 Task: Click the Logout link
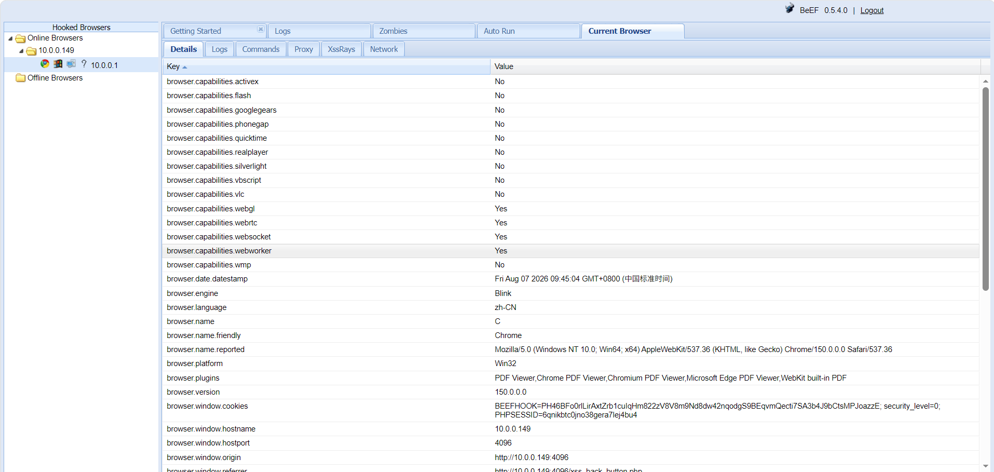point(872,10)
